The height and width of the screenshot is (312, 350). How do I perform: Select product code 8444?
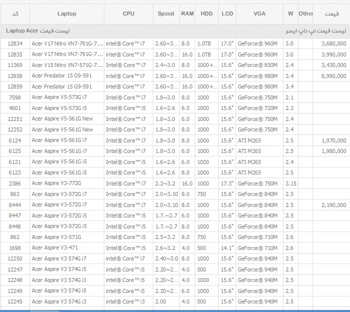click(15, 205)
